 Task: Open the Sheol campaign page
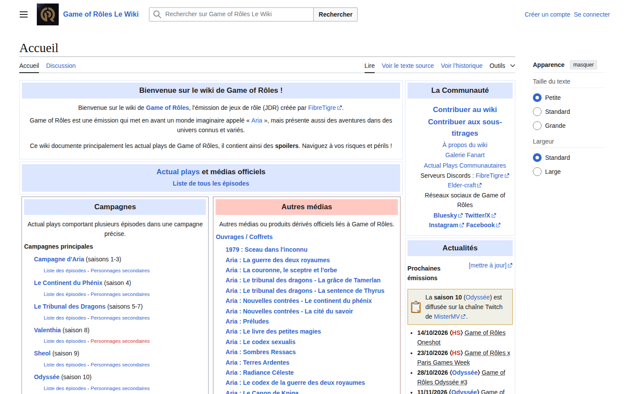tap(42, 353)
